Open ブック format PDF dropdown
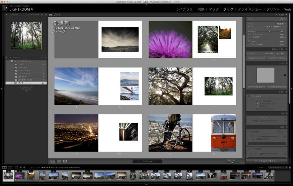 click(283, 19)
